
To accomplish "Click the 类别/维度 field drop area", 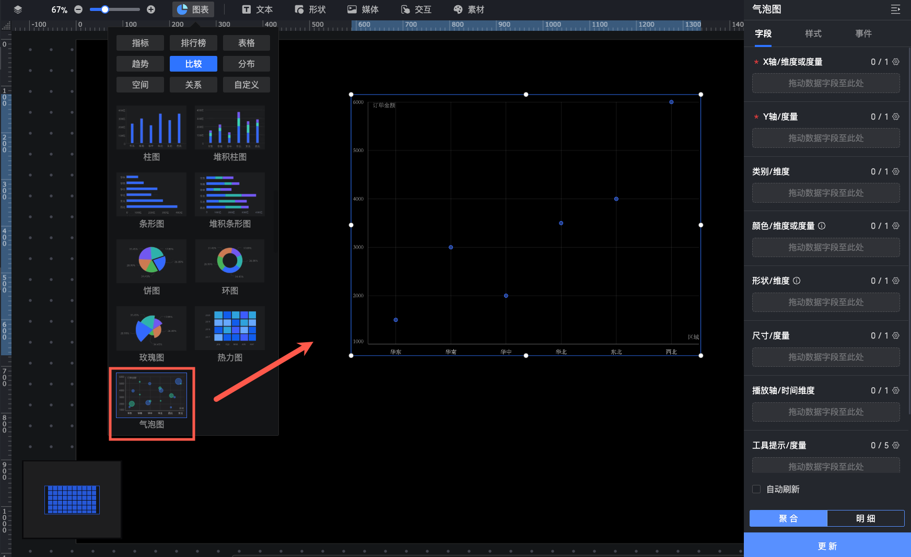I will click(x=826, y=193).
